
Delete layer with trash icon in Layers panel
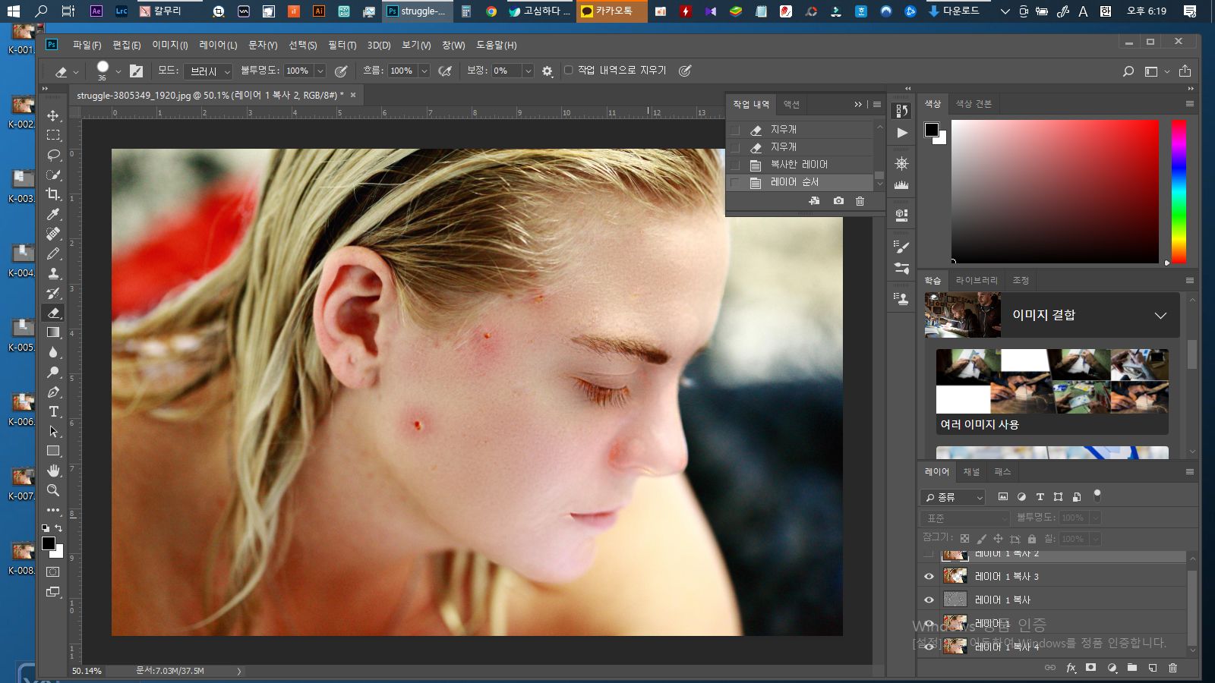1172,668
